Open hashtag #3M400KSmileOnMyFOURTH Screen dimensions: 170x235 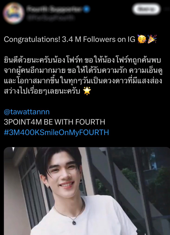pos(56,132)
